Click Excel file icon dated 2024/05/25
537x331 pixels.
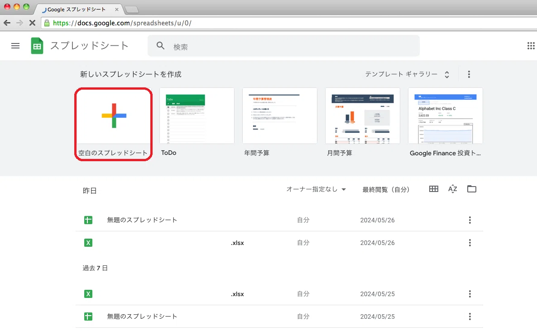point(88,294)
